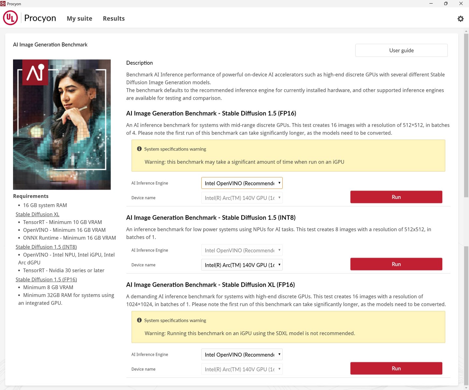The image size is (469, 390).
Task: Click ONNX Runtime - Minimum 16 GB VRAM line
Action: 69,238
